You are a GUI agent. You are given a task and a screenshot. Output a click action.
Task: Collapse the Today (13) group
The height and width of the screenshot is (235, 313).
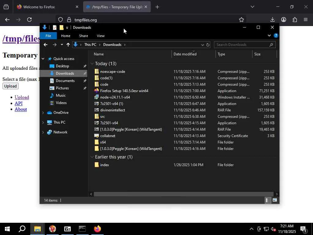92,64
